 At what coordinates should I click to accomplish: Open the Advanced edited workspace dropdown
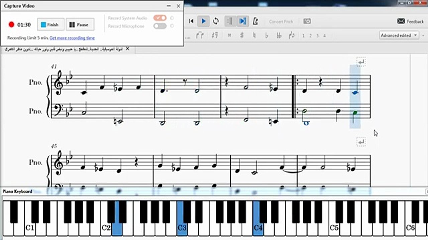[x=399, y=35]
